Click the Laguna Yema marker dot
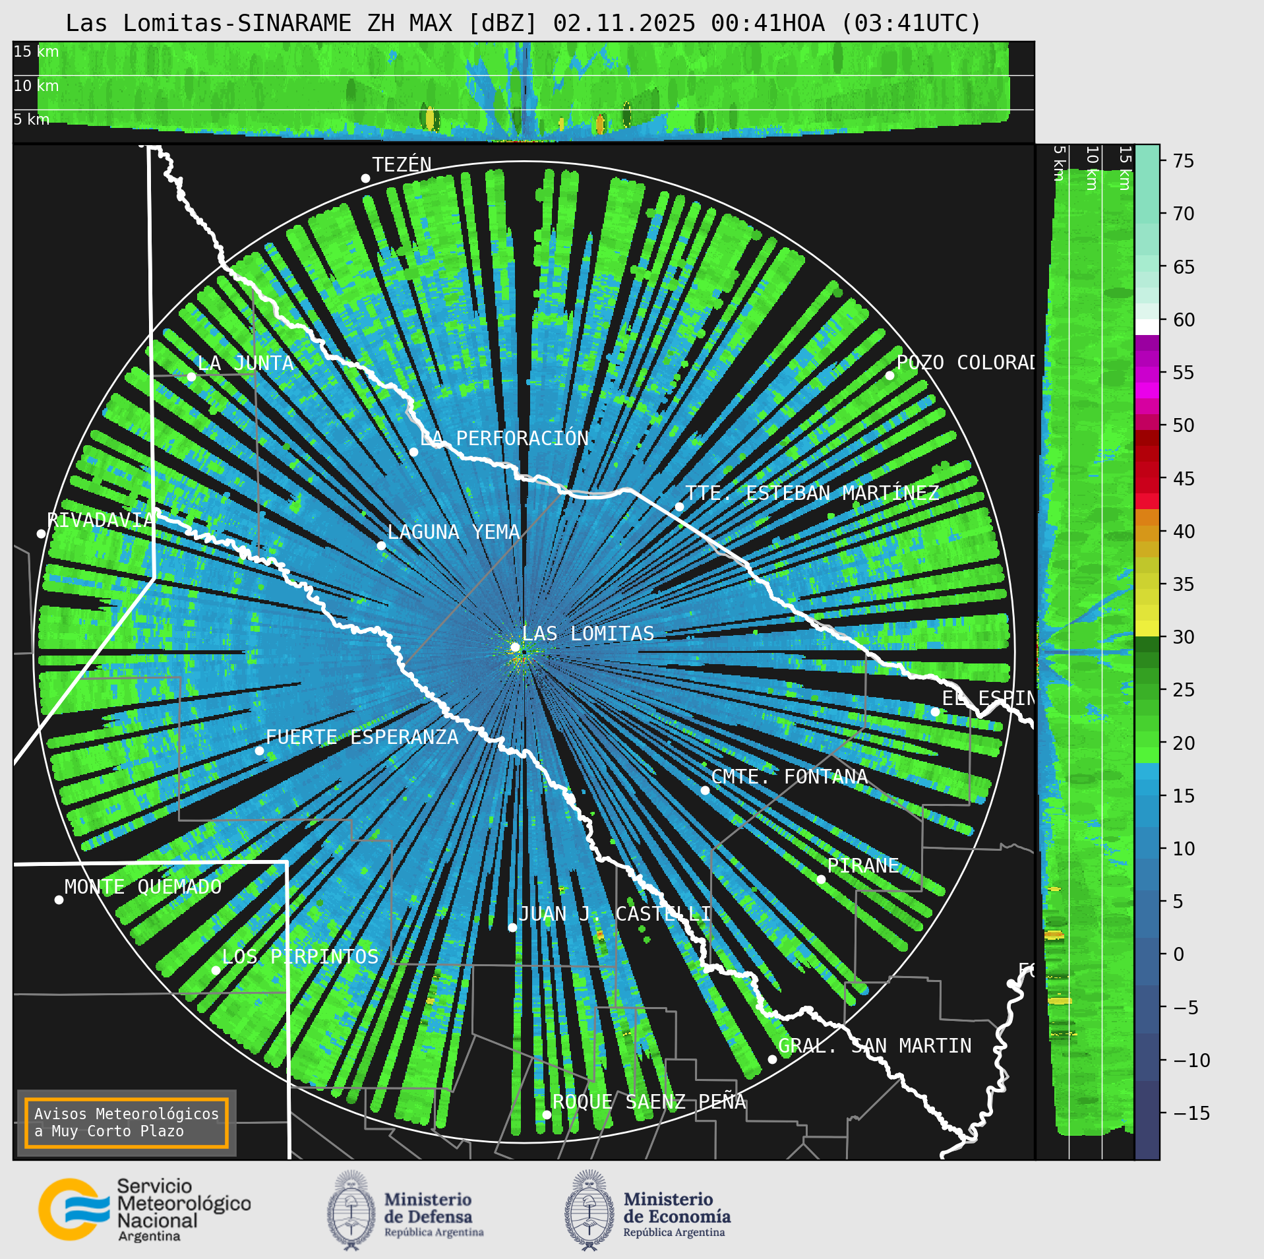Screen dimensions: 1264x1259 (x=381, y=545)
